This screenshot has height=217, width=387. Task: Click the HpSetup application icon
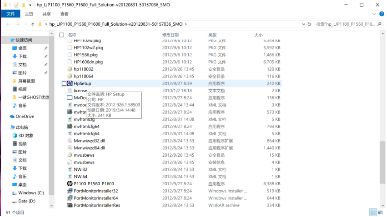[70, 83]
